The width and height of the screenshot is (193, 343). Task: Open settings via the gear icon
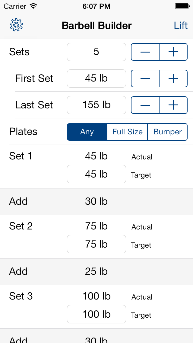(x=16, y=25)
